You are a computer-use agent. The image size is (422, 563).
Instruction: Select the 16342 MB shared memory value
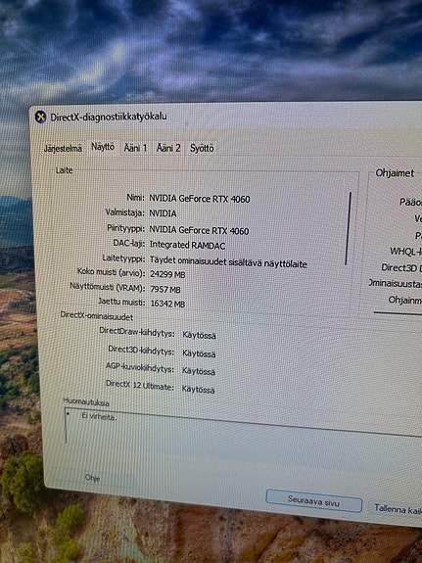[x=167, y=305]
